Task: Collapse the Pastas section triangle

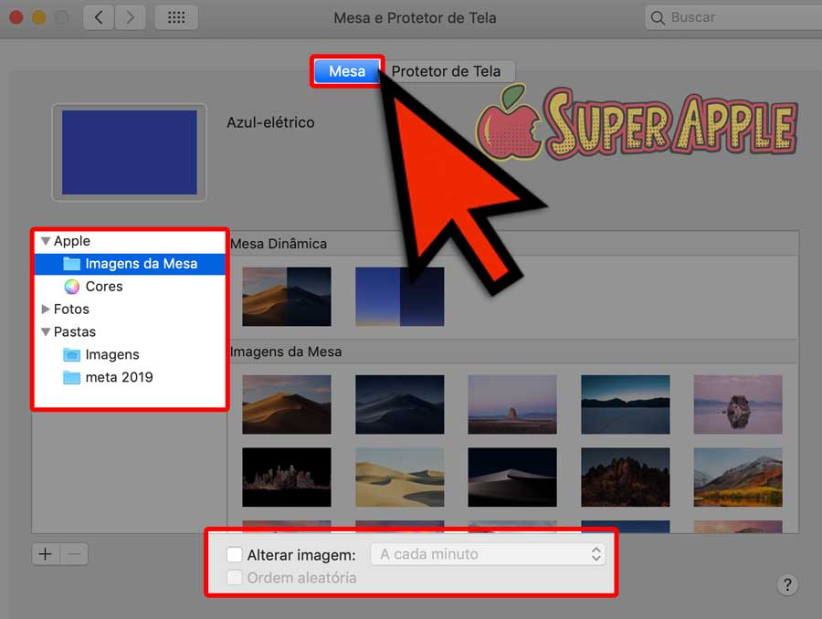Action: tap(45, 332)
